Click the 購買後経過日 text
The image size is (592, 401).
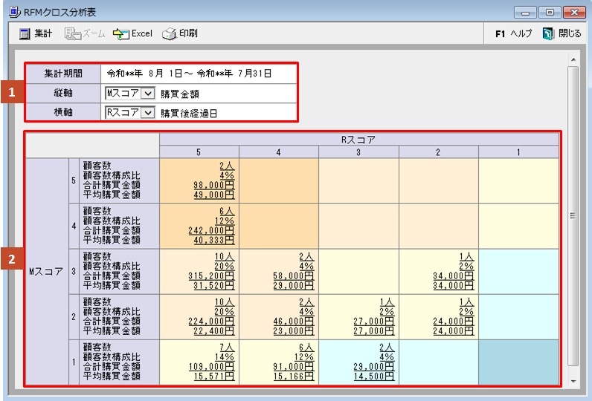tap(189, 113)
